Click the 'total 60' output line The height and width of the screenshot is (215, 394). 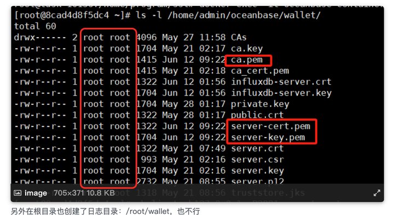coord(35,26)
